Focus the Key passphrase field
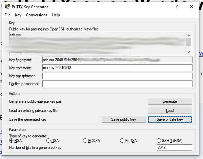 tap(117, 76)
